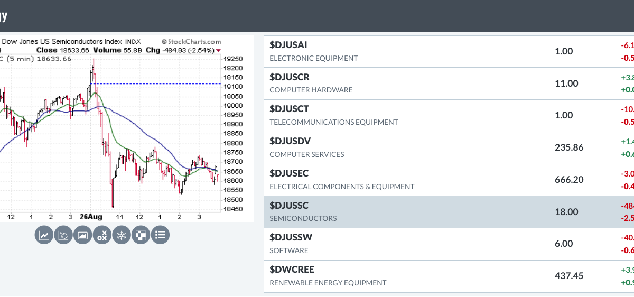This screenshot has height=297, width=634.
Task: Open the gallery view picture icon
Action: pos(82,235)
